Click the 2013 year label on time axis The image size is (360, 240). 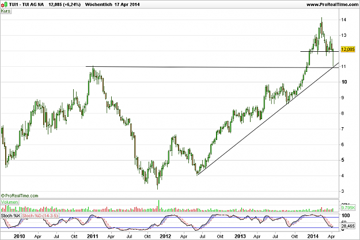240,236
